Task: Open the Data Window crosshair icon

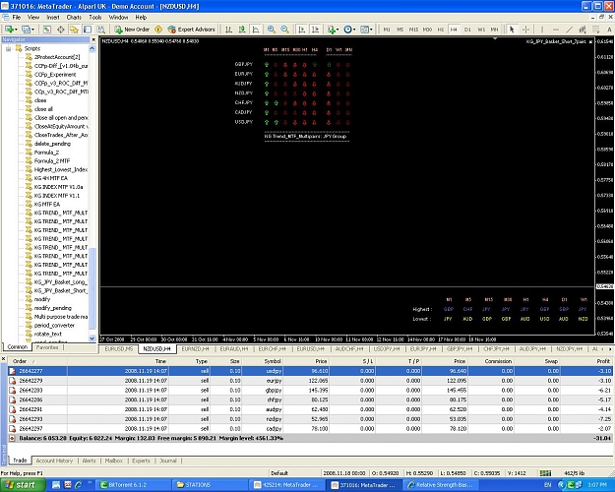Action: [x=60, y=30]
